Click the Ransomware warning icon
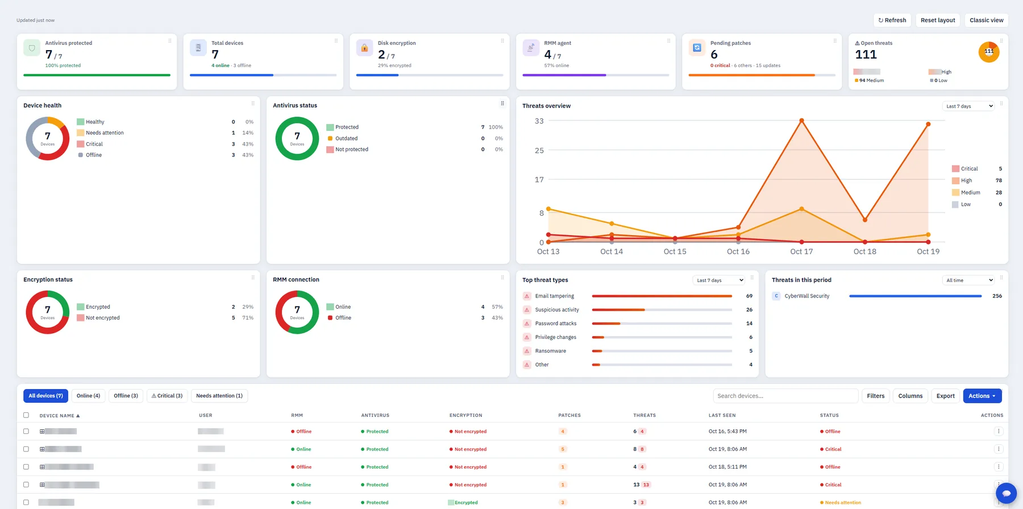This screenshot has height=509, width=1023. pos(527,351)
